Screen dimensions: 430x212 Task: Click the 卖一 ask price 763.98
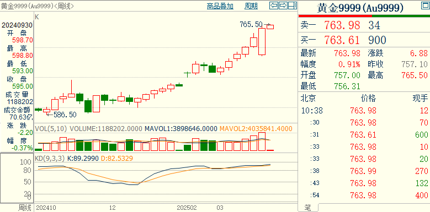pyautogui.click(x=342, y=25)
